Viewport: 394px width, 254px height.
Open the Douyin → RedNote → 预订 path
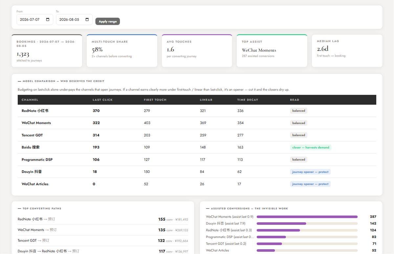click(x=49, y=251)
